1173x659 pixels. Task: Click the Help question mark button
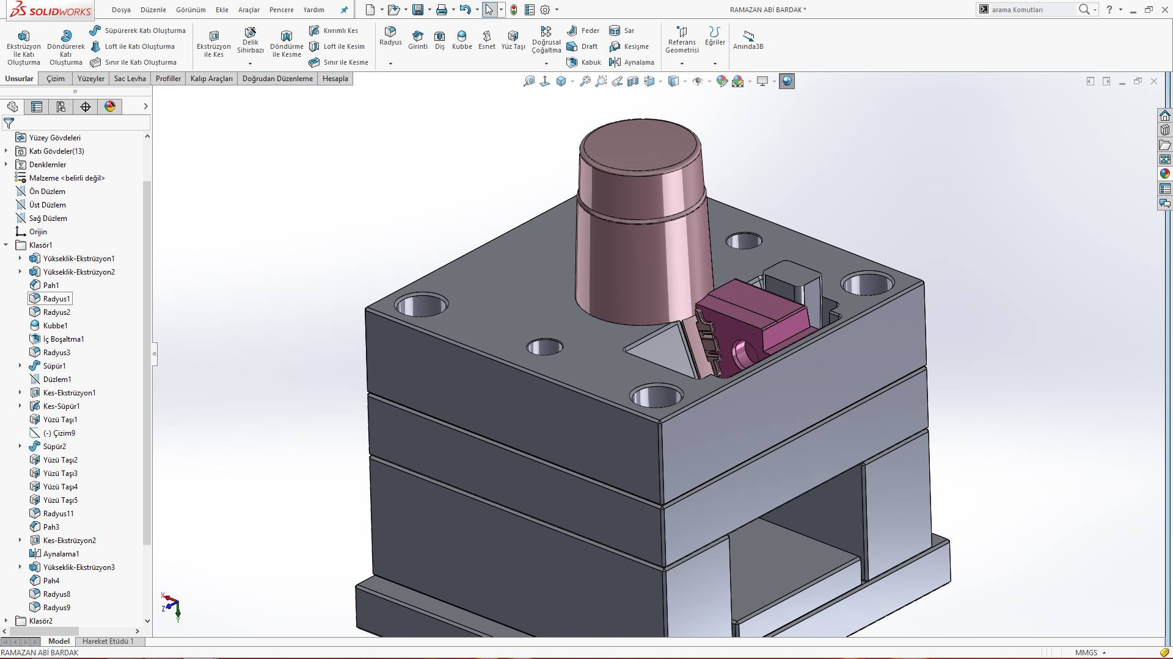pyautogui.click(x=1109, y=10)
